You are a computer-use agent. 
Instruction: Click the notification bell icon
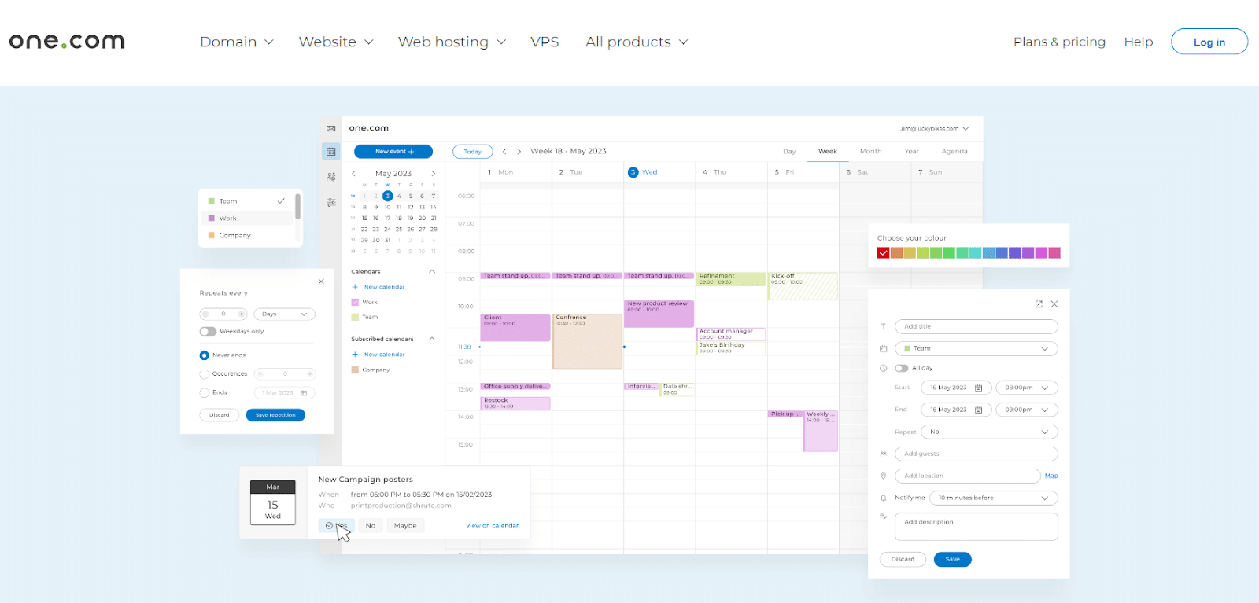pos(884,498)
